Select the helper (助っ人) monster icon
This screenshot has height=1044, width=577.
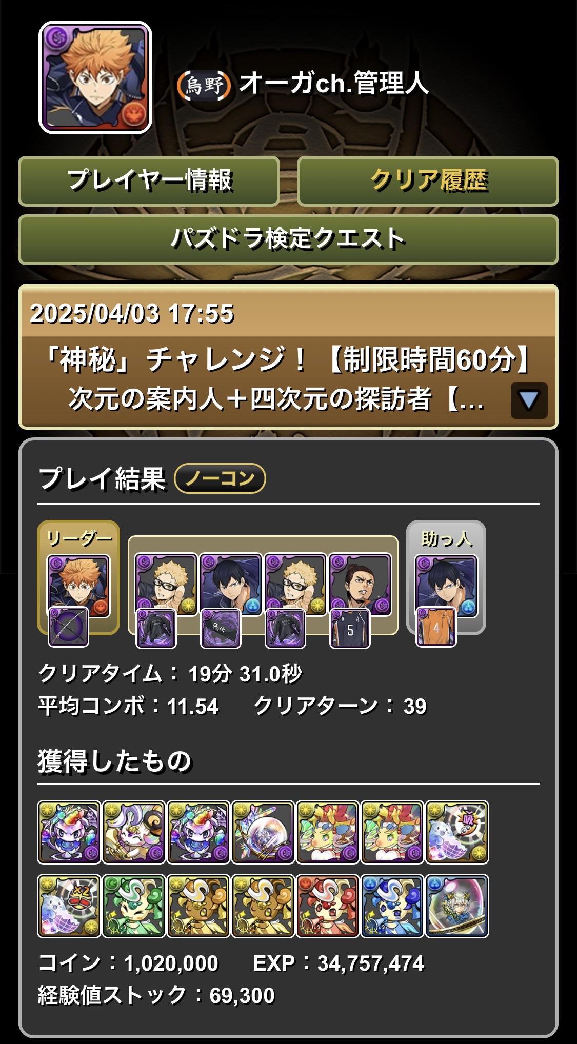coord(446,586)
